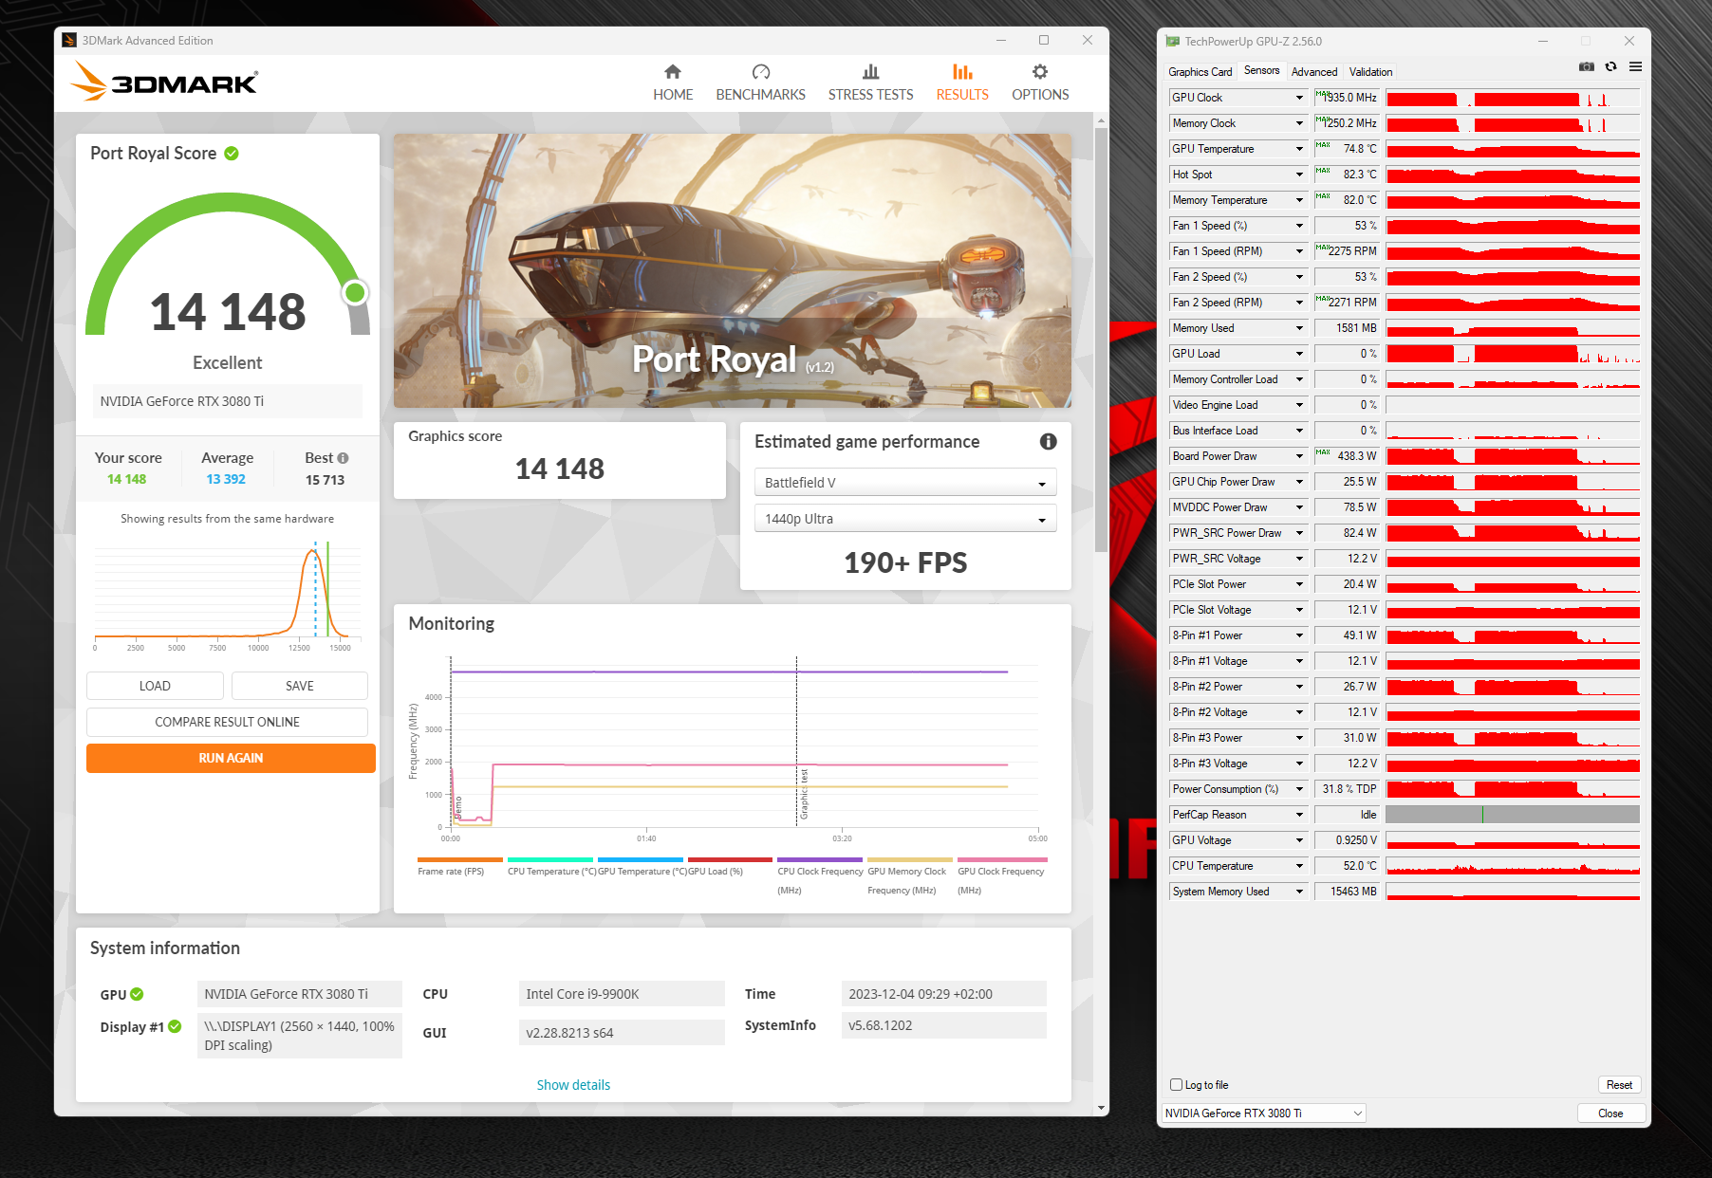Switch to the Results tab
This screenshot has height=1178, width=1712.
pyautogui.click(x=962, y=83)
